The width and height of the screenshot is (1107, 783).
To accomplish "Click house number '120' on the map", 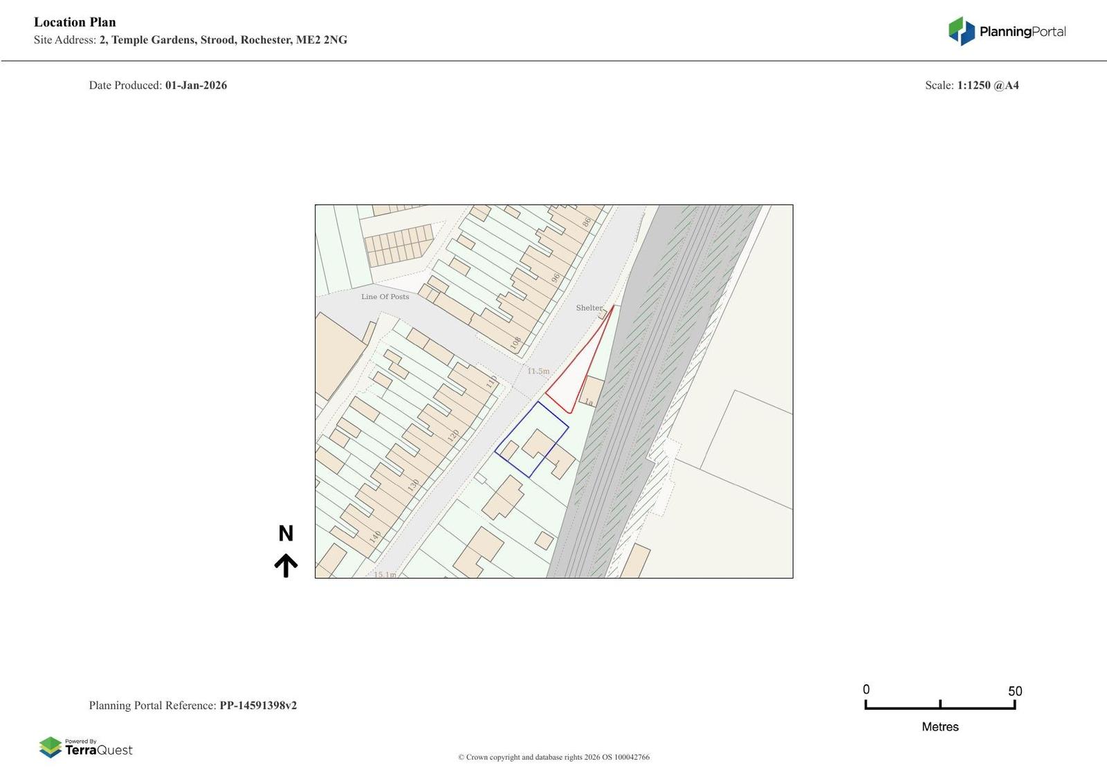I will tap(453, 436).
